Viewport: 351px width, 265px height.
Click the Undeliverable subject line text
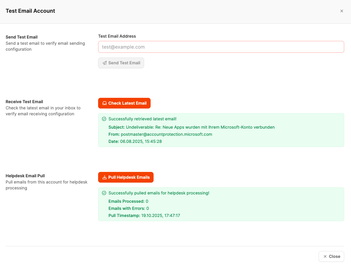(200, 127)
